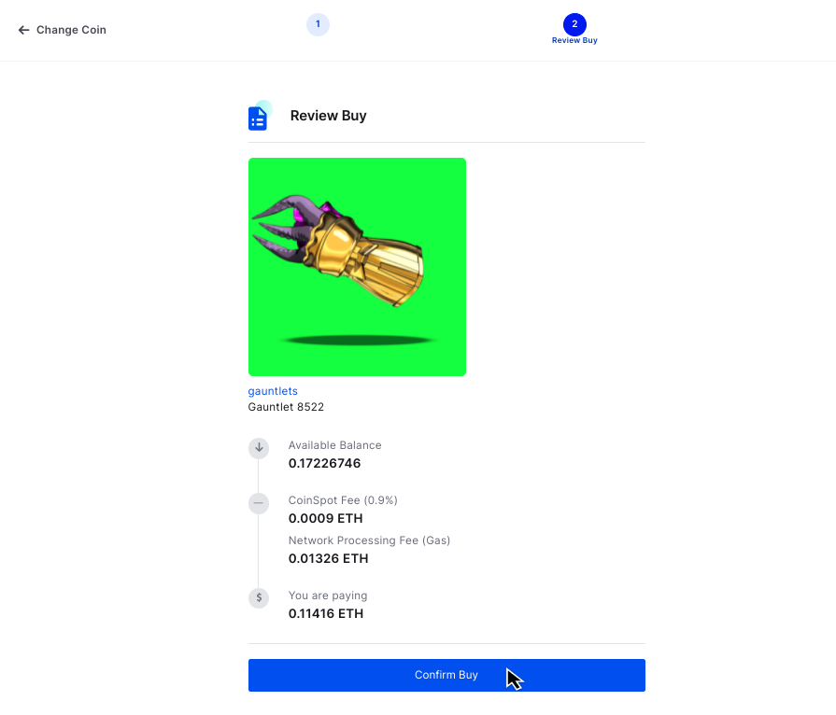Click the 0.0009 ETH fee value
The image size is (836, 715).
pos(325,518)
